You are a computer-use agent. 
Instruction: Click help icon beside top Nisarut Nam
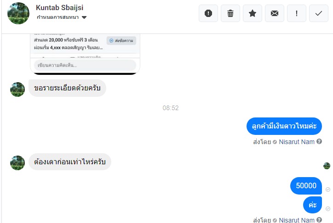pyautogui.click(x=319, y=142)
